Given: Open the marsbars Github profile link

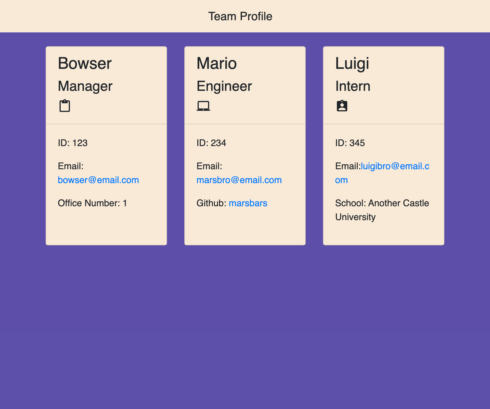Looking at the screenshot, I should (x=248, y=203).
